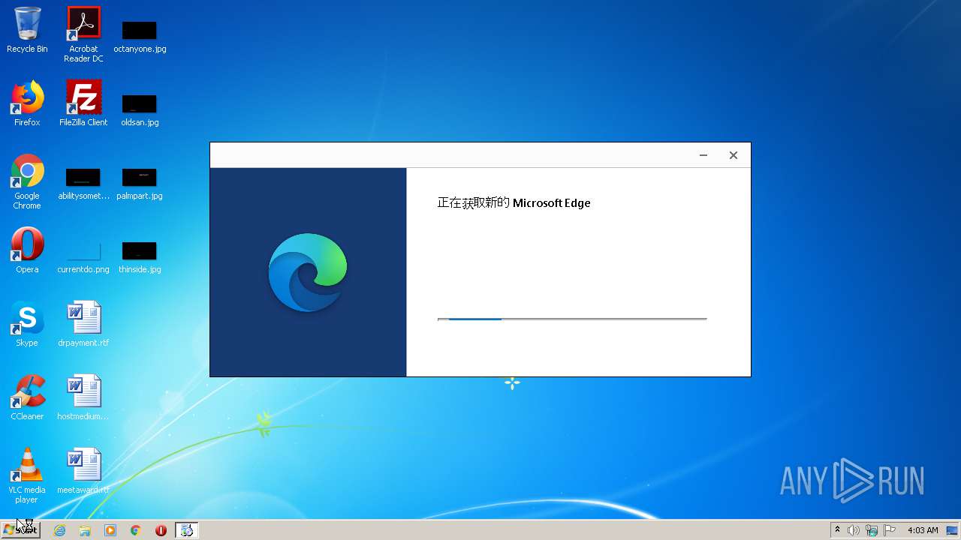Open Firefox from the desktop
Screen dimensions: 961x540
[x=27, y=103]
